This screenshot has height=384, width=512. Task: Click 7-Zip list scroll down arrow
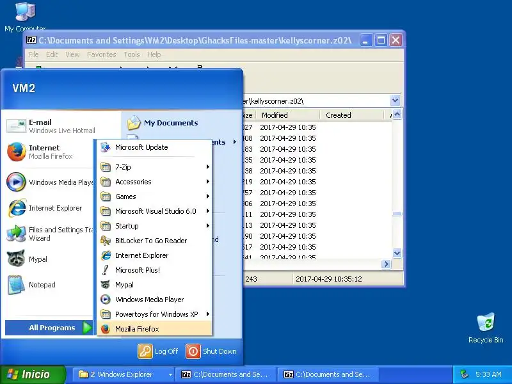[x=397, y=253]
